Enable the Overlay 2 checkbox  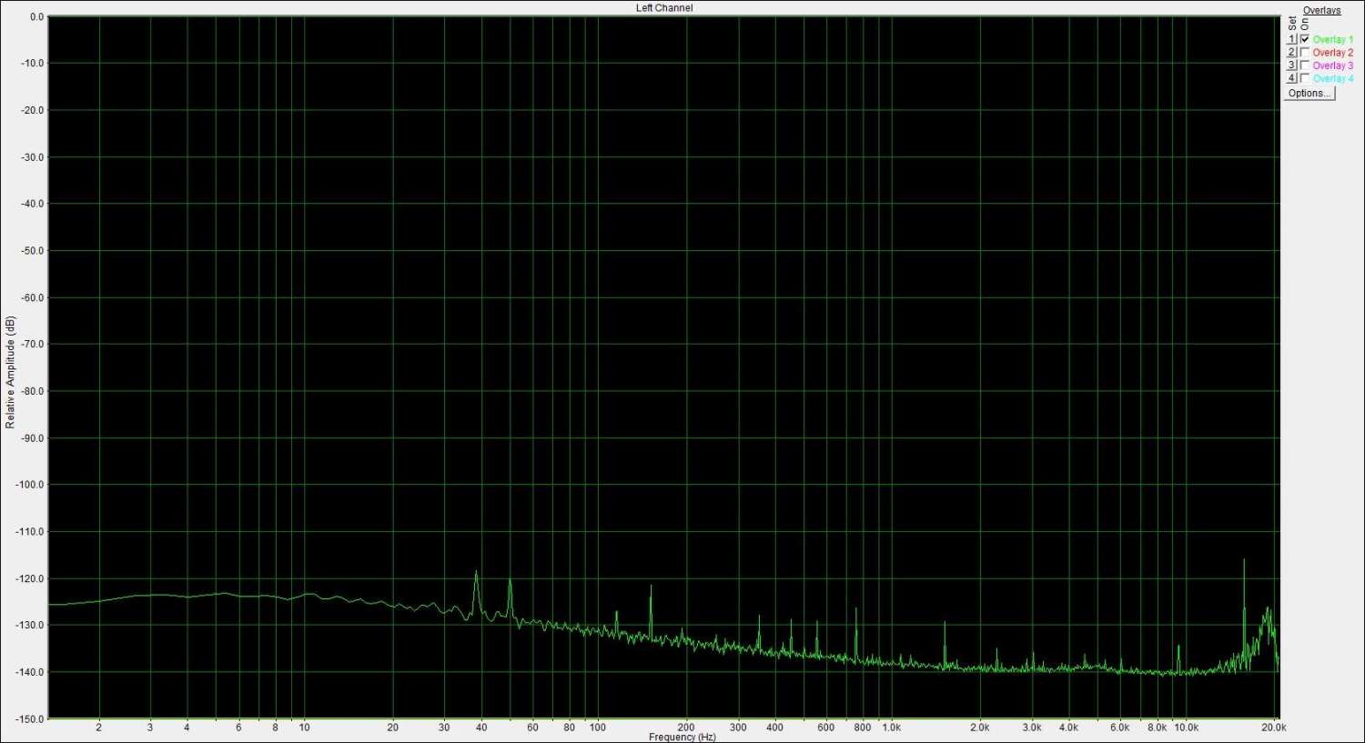1305,53
